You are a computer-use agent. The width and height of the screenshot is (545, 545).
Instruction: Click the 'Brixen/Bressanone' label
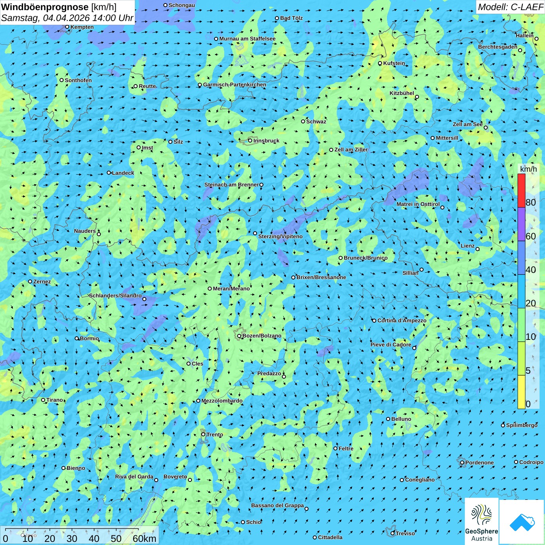pyautogui.click(x=321, y=277)
